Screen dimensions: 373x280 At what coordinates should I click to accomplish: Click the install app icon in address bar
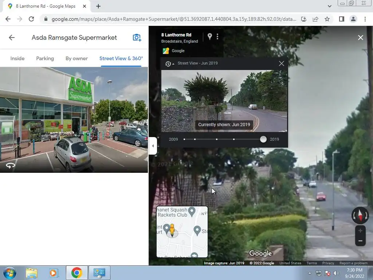304,19
